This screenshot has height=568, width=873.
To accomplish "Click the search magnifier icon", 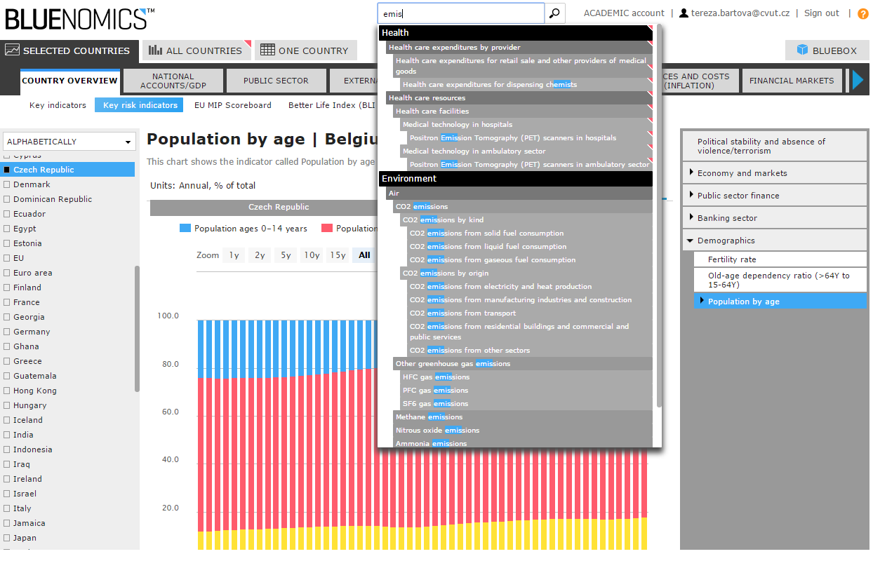I will [554, 13].
